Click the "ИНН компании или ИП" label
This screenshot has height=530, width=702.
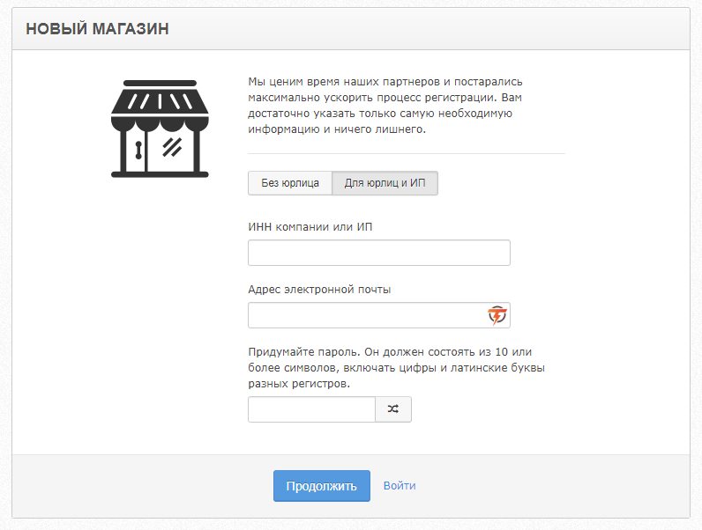(x=310, y=227)
